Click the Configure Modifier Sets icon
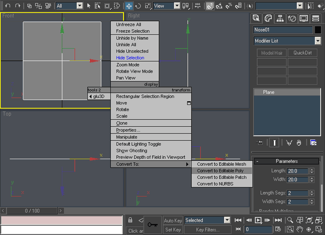 pos(314,143)
